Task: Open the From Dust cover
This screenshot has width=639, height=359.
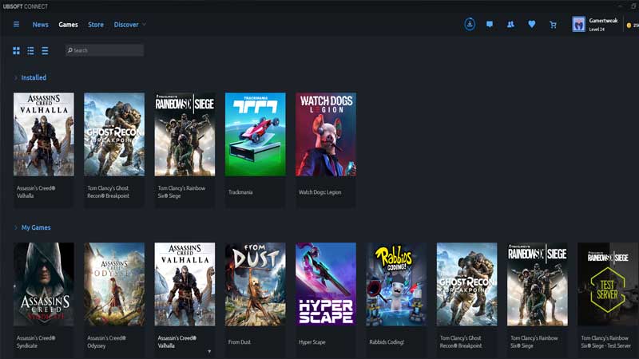Action: (x=255, y=284)
